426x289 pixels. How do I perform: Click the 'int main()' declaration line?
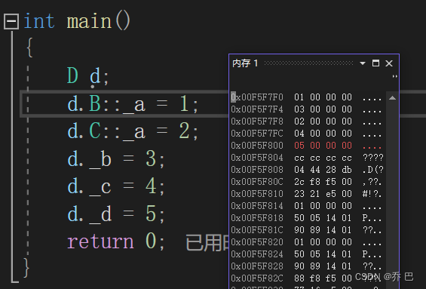pos(77,21)
